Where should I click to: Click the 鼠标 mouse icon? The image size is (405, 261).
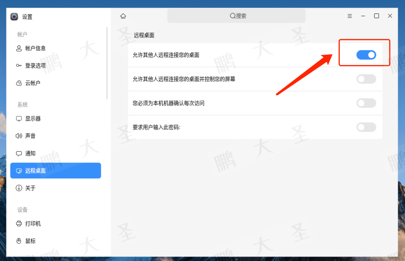coord(19,241)
